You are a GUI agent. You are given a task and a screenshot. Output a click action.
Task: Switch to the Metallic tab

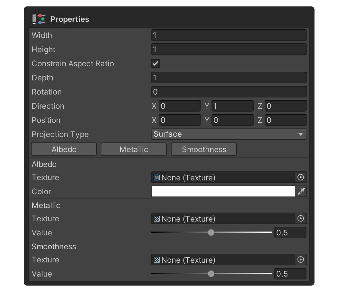tap(134, 149)
